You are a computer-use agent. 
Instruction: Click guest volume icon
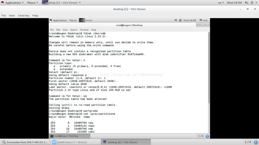pyautogui.click(x=176, y=20)
